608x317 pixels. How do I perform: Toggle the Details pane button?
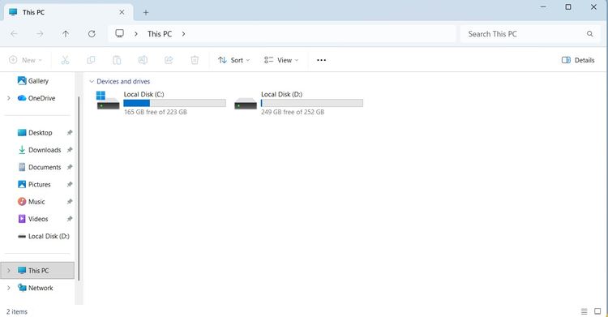coord(578,60)
